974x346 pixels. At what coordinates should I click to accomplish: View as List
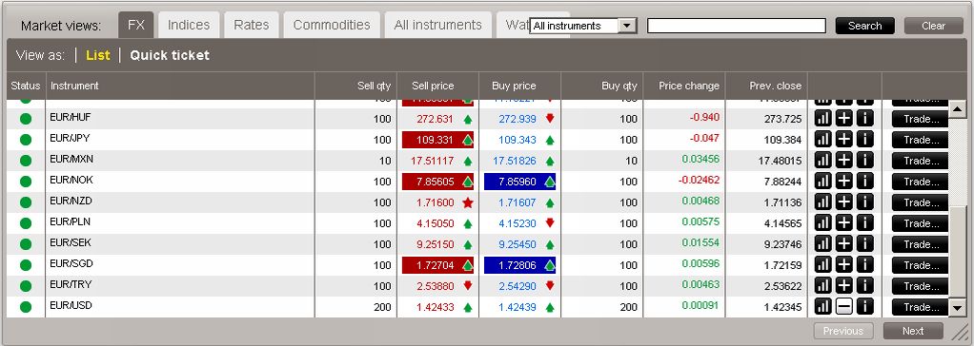pyautogui.click(x=98, y=55)
